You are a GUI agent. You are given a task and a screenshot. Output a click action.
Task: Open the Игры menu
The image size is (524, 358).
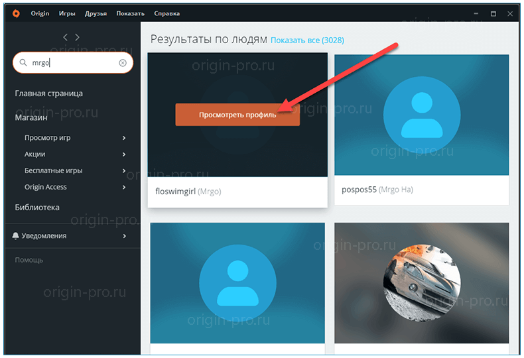point(67,13)
